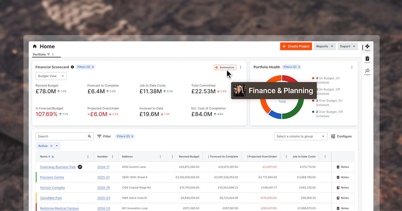Open project number 2024-17 link
Viewport: 402px width, 211px height.
pyautogui.click(x=104, y=167)
